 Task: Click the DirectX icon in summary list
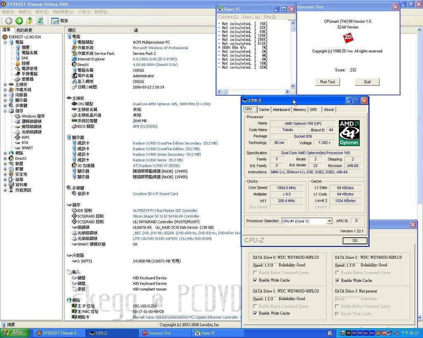tap(74, 64)
